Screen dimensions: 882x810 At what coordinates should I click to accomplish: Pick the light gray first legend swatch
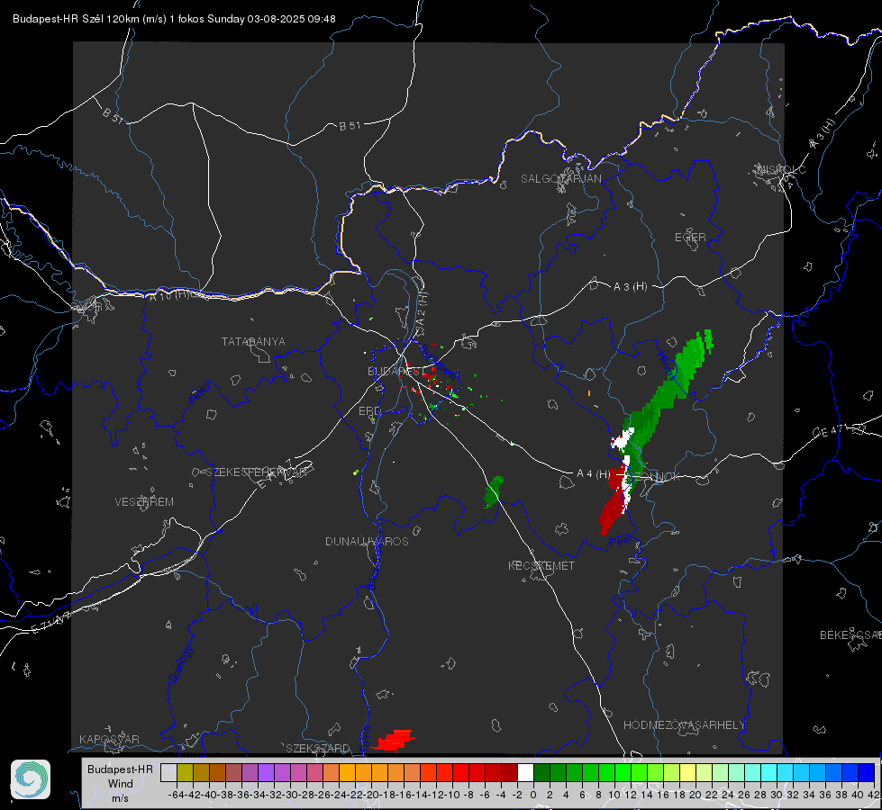[168, 772]
